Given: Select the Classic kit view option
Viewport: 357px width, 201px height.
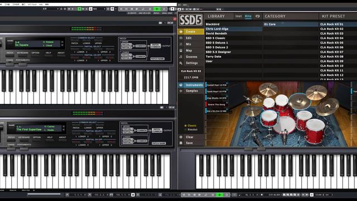Looking at the screenshot, I should click(191, 126).
